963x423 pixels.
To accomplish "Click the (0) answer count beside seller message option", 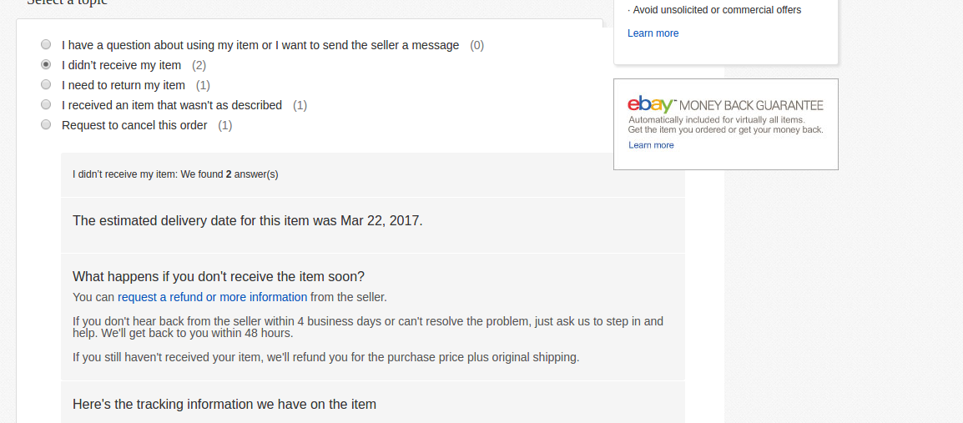I will coord(476,45).
